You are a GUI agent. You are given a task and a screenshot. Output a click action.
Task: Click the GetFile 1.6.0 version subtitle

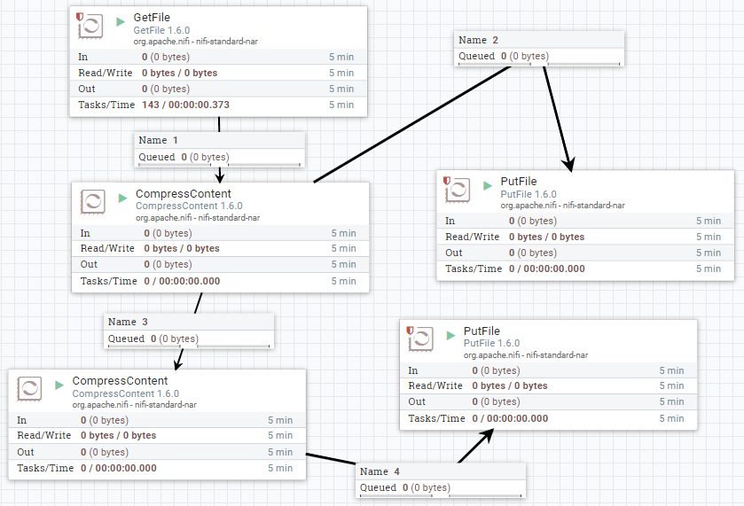(161, 30)
